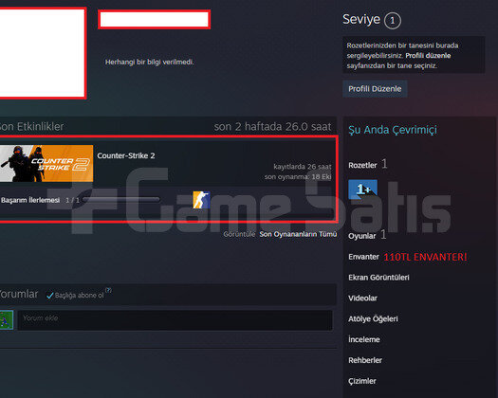The height and width of the screenshot is (398, 498).
Task: Click 'son 2 haftada 26.0 saat' text
Action: [272, 127]
